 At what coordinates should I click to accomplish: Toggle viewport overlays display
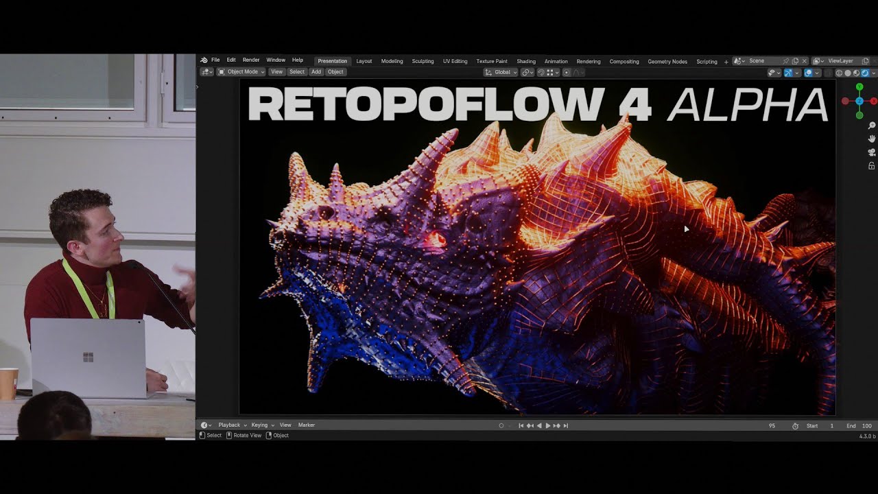click(808, 73)
